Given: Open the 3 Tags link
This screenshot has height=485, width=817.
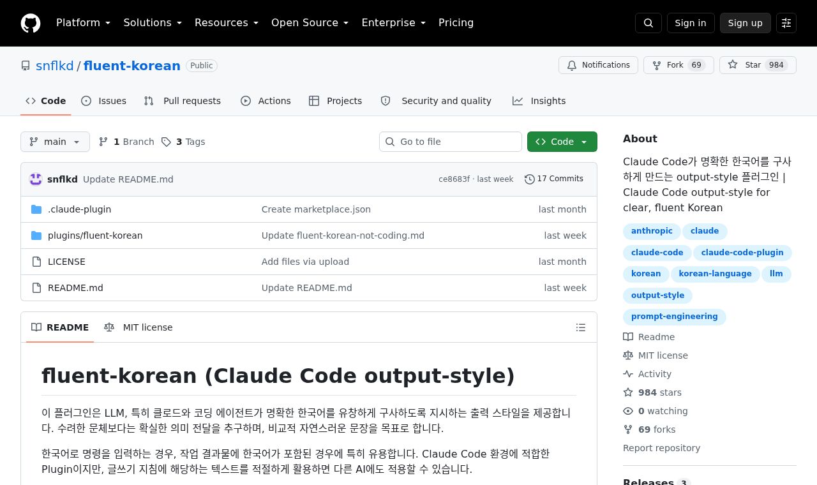Looking at the screenshot, I should 183,142.
